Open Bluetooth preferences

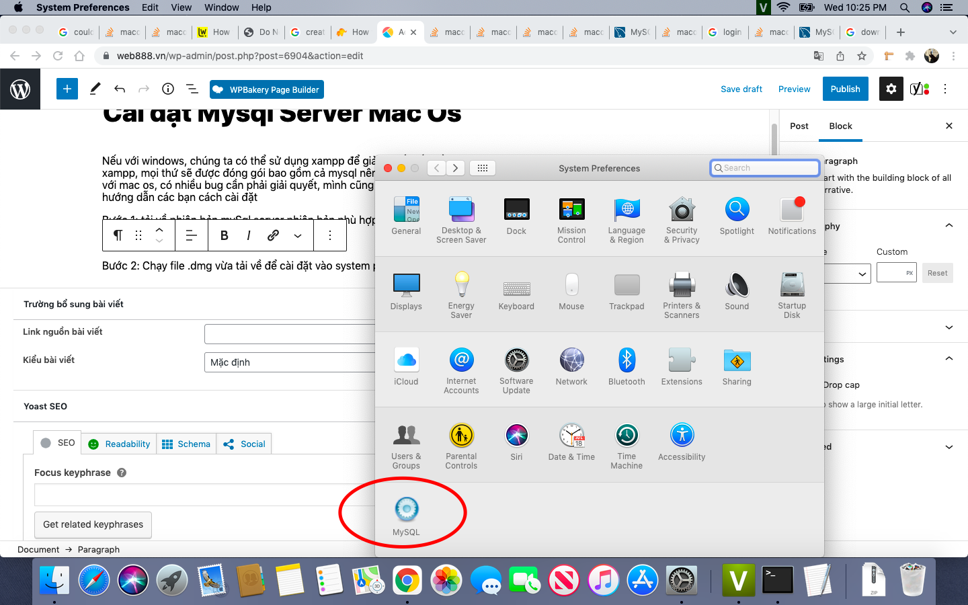pyautogui.click(x=627, y=367)
